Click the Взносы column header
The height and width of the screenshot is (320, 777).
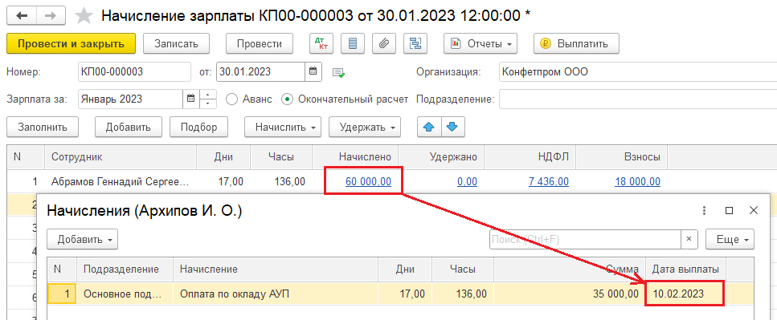(x=621, y=157)
